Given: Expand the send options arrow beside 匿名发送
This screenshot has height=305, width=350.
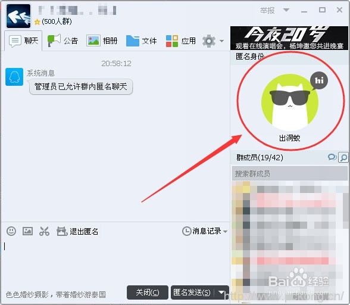Looking at the screenshot, I should 221,292.
